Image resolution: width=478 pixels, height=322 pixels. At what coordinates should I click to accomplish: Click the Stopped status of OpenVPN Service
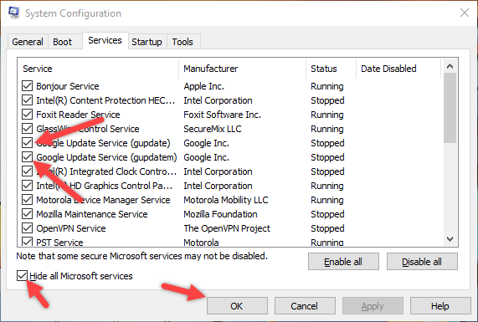327,228
